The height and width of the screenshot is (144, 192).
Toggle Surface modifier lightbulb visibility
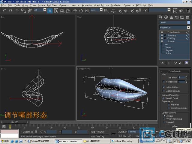[x=162, y=41]
